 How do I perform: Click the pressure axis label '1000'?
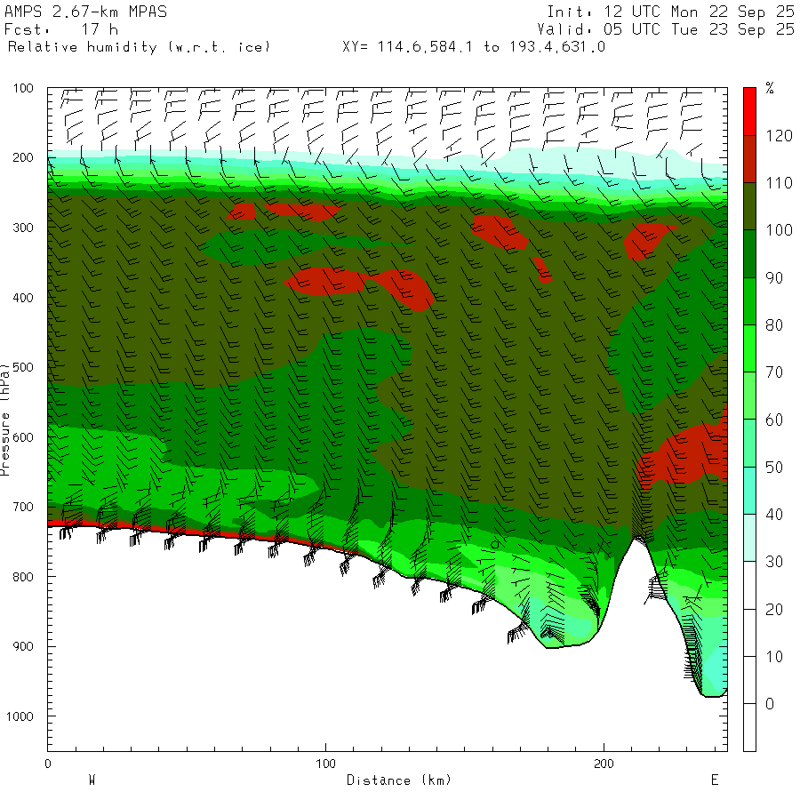coord(20,716)
